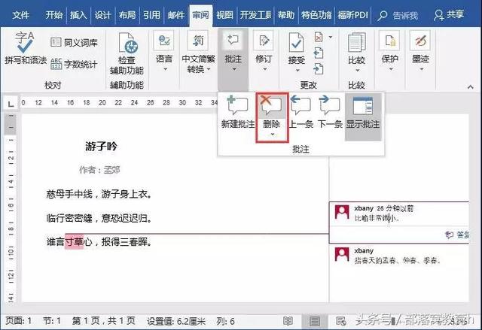Image resolution: width=482 pixels, height=330 pixels.
Task: Click the 接受 accept change icon
Action: pyautogui.click(x=296, y=43)
